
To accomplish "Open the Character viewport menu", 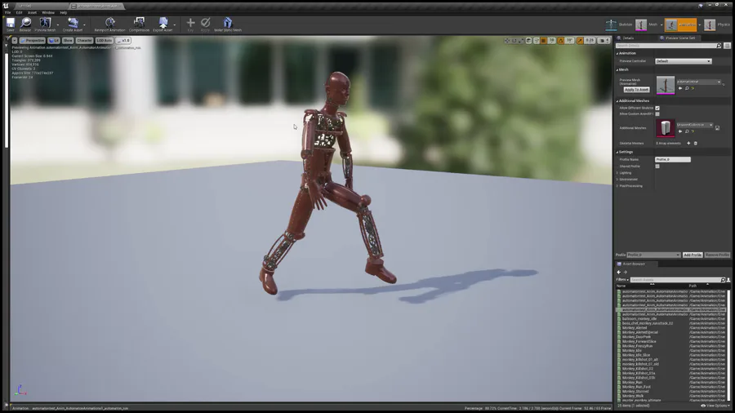I will coord(84,41).
